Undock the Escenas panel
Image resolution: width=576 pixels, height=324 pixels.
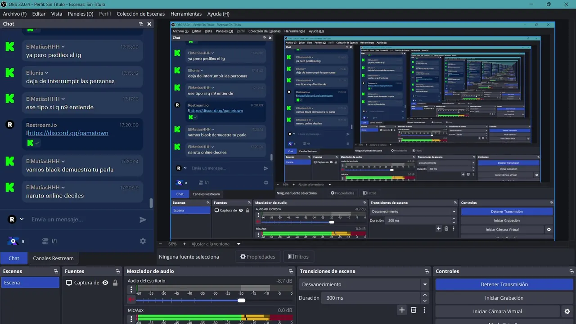56,271
